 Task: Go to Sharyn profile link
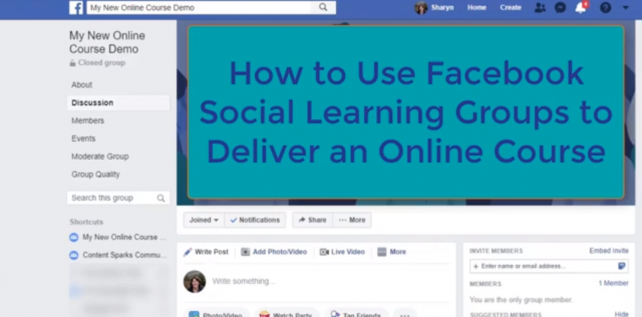point(442,8)
